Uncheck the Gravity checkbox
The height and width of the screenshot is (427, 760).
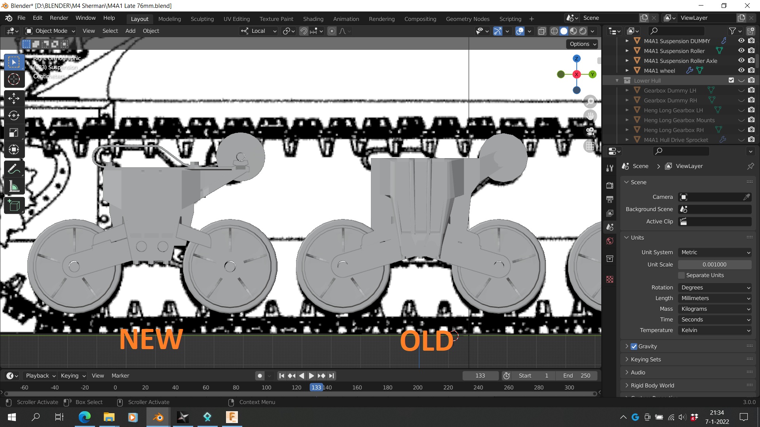point(634,346)
